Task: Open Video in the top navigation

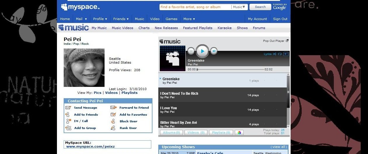Action: point(155,19)
